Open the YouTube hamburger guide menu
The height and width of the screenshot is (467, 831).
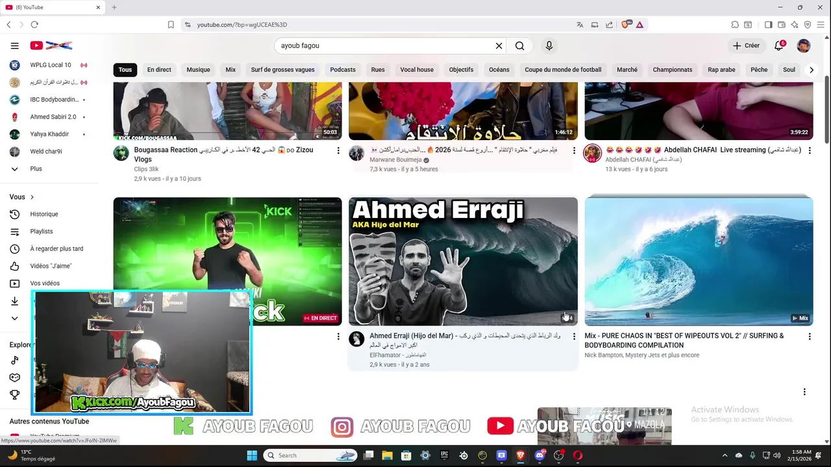point(14,45)
